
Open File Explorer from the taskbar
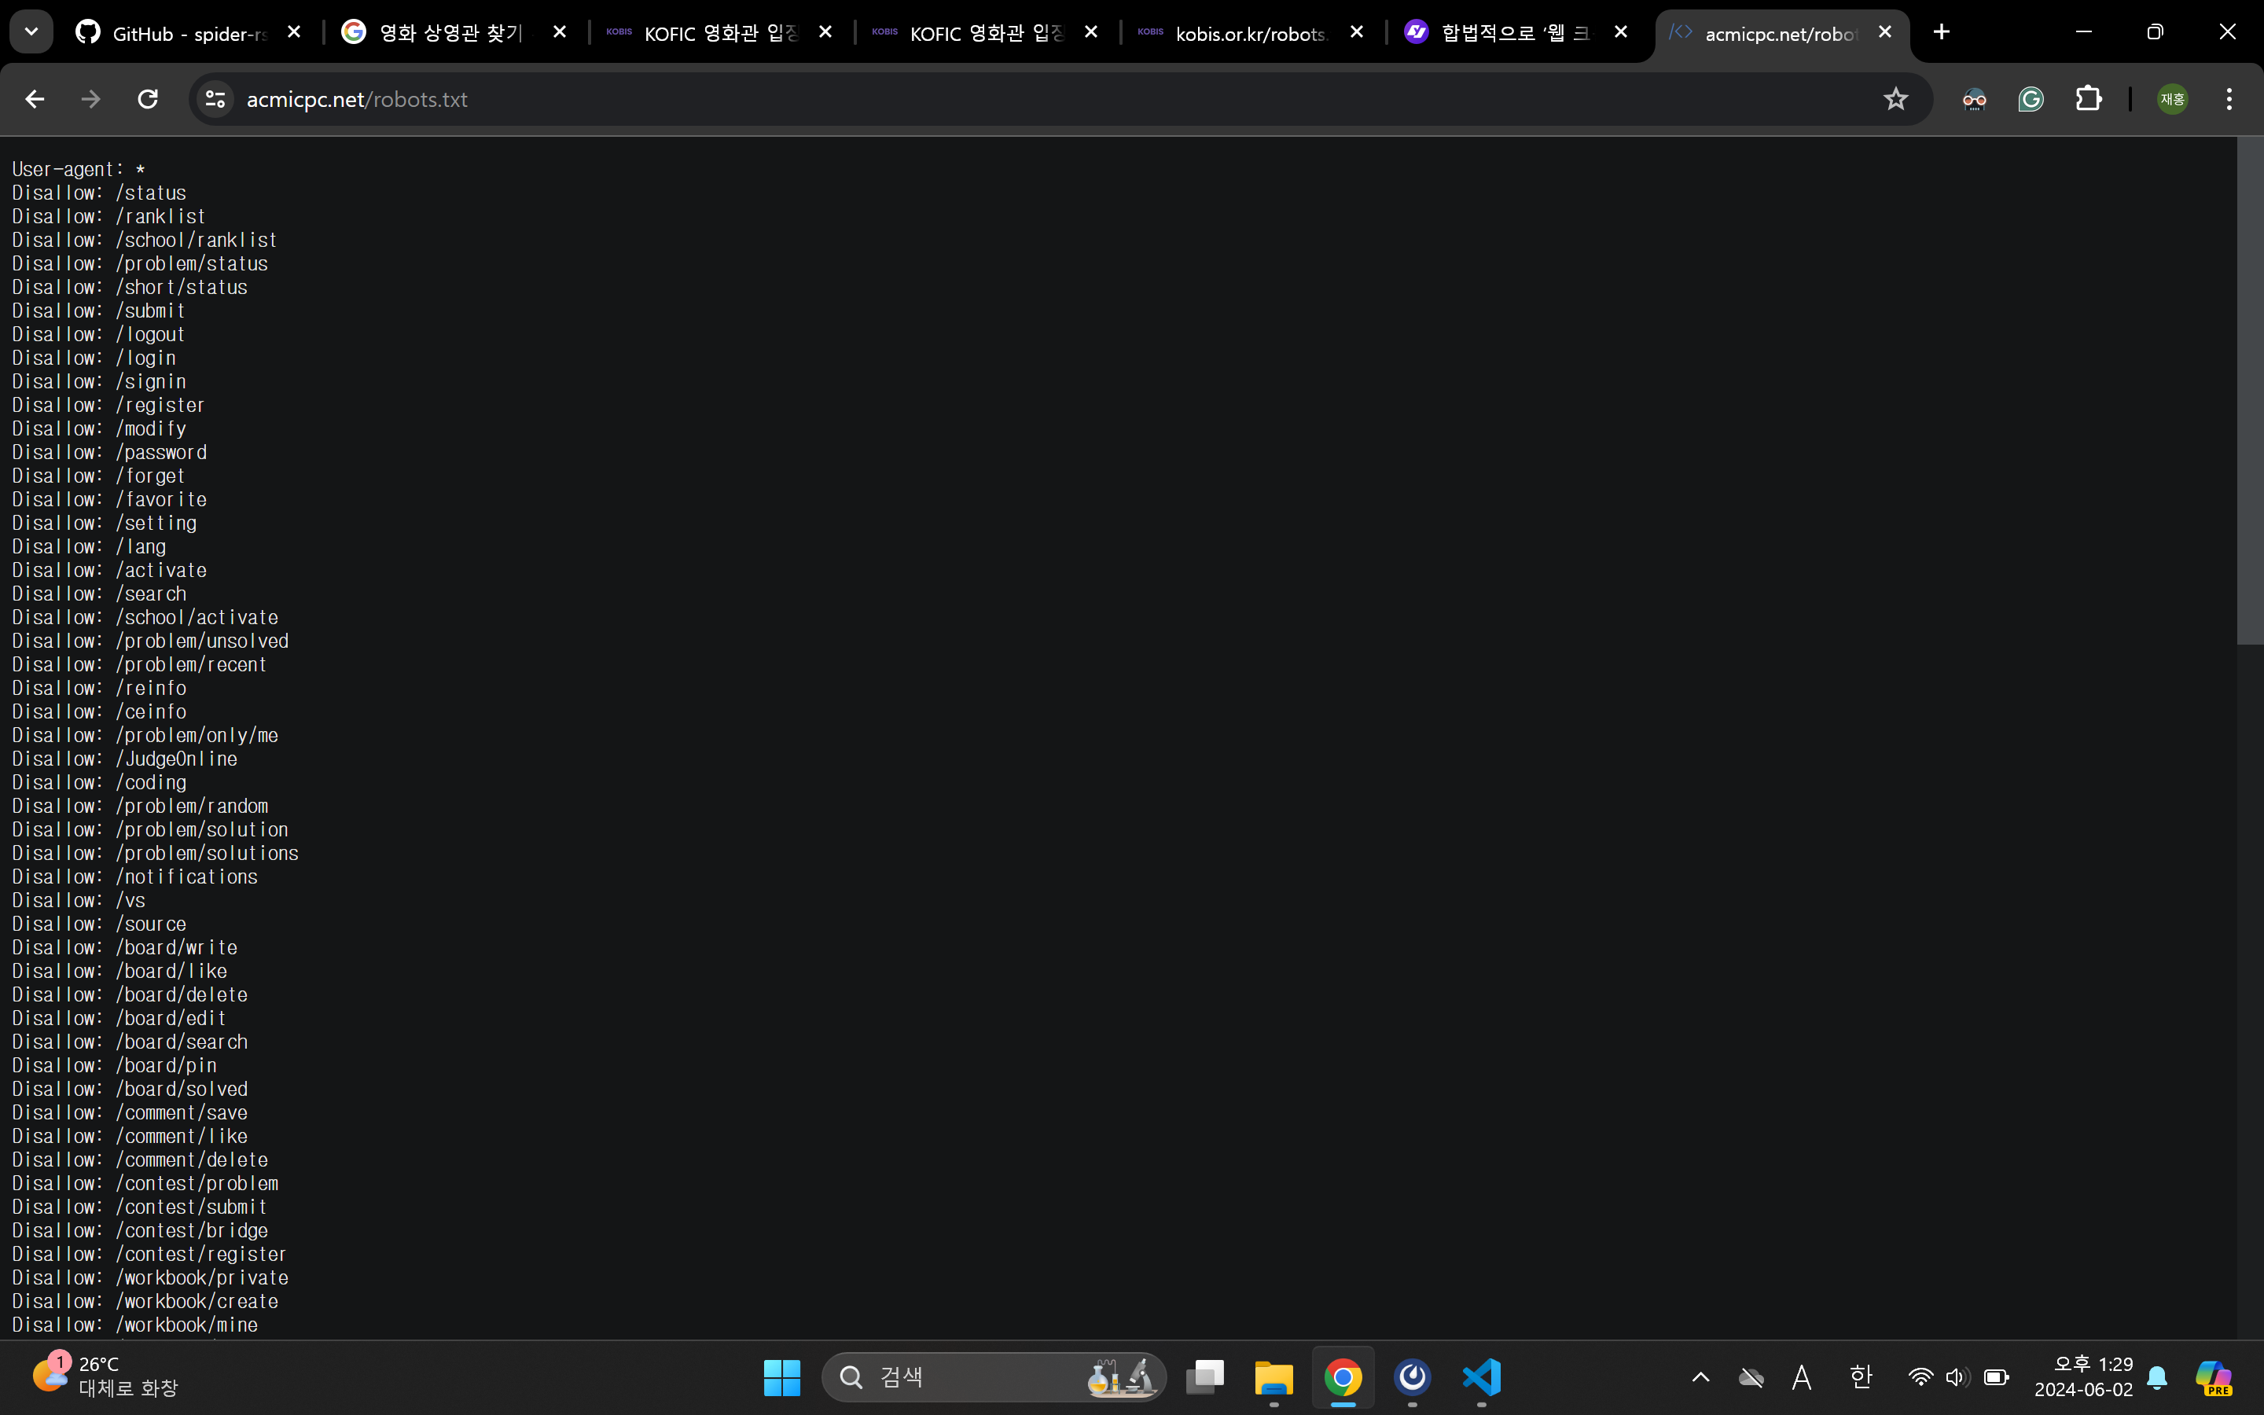pos(1274,1376)
